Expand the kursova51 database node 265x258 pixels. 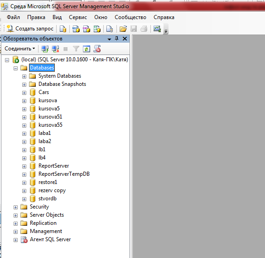point(24,117)
